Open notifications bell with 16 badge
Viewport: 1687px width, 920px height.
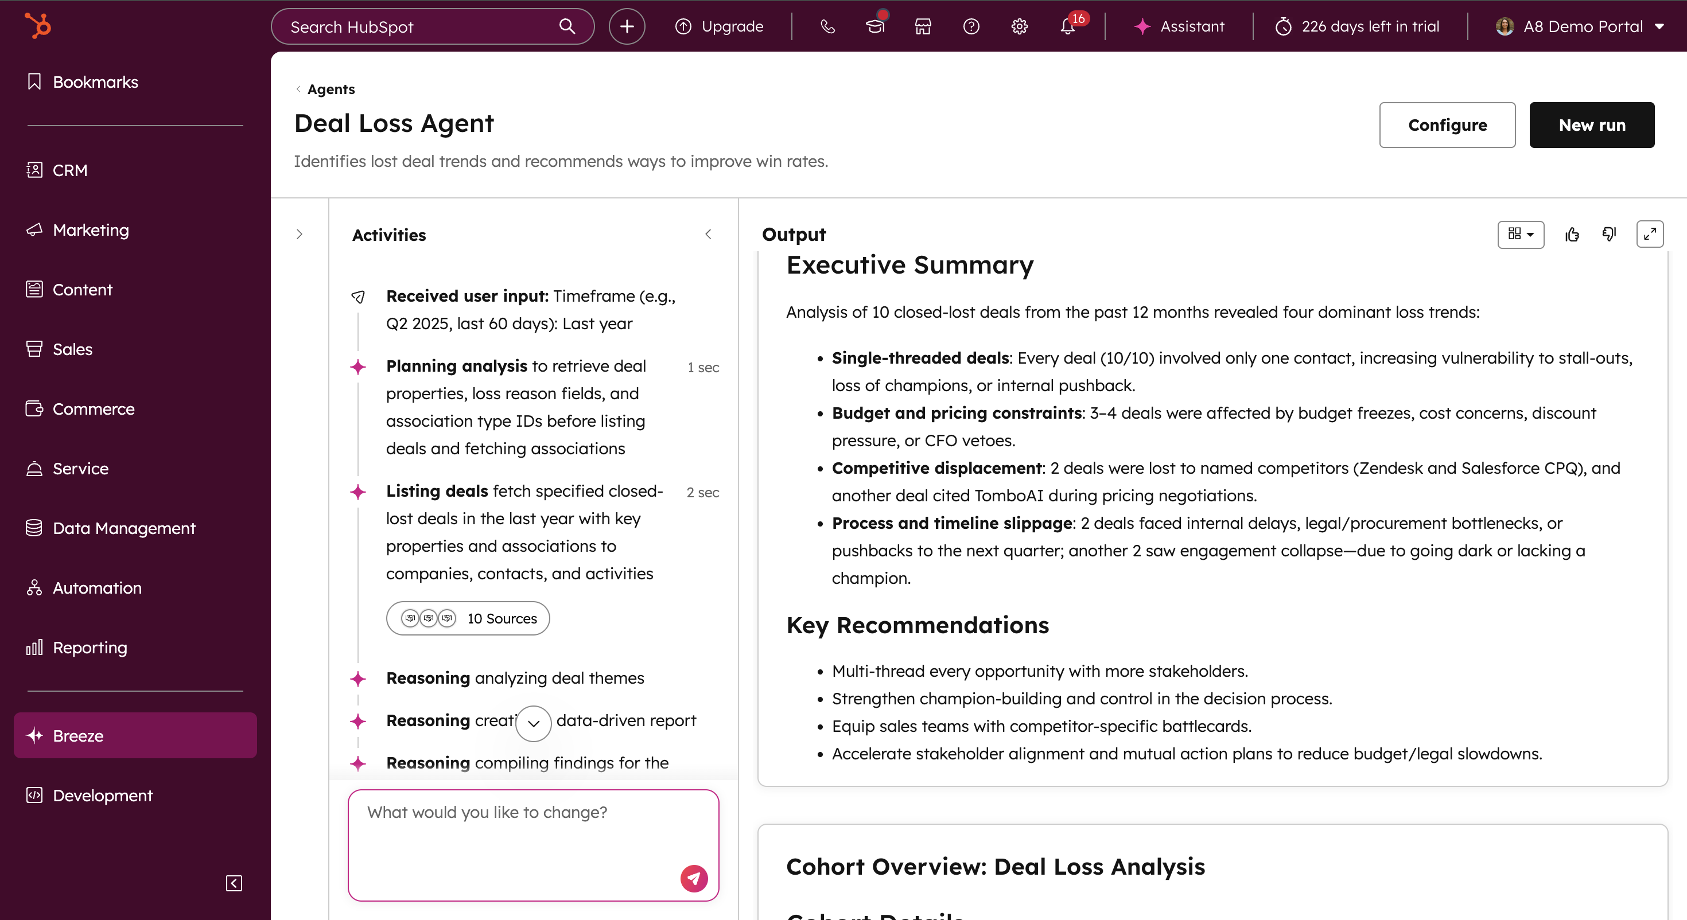tap(1067, 26)
